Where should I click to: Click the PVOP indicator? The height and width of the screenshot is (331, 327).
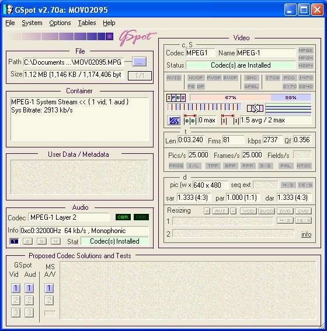tap(214, 78)
